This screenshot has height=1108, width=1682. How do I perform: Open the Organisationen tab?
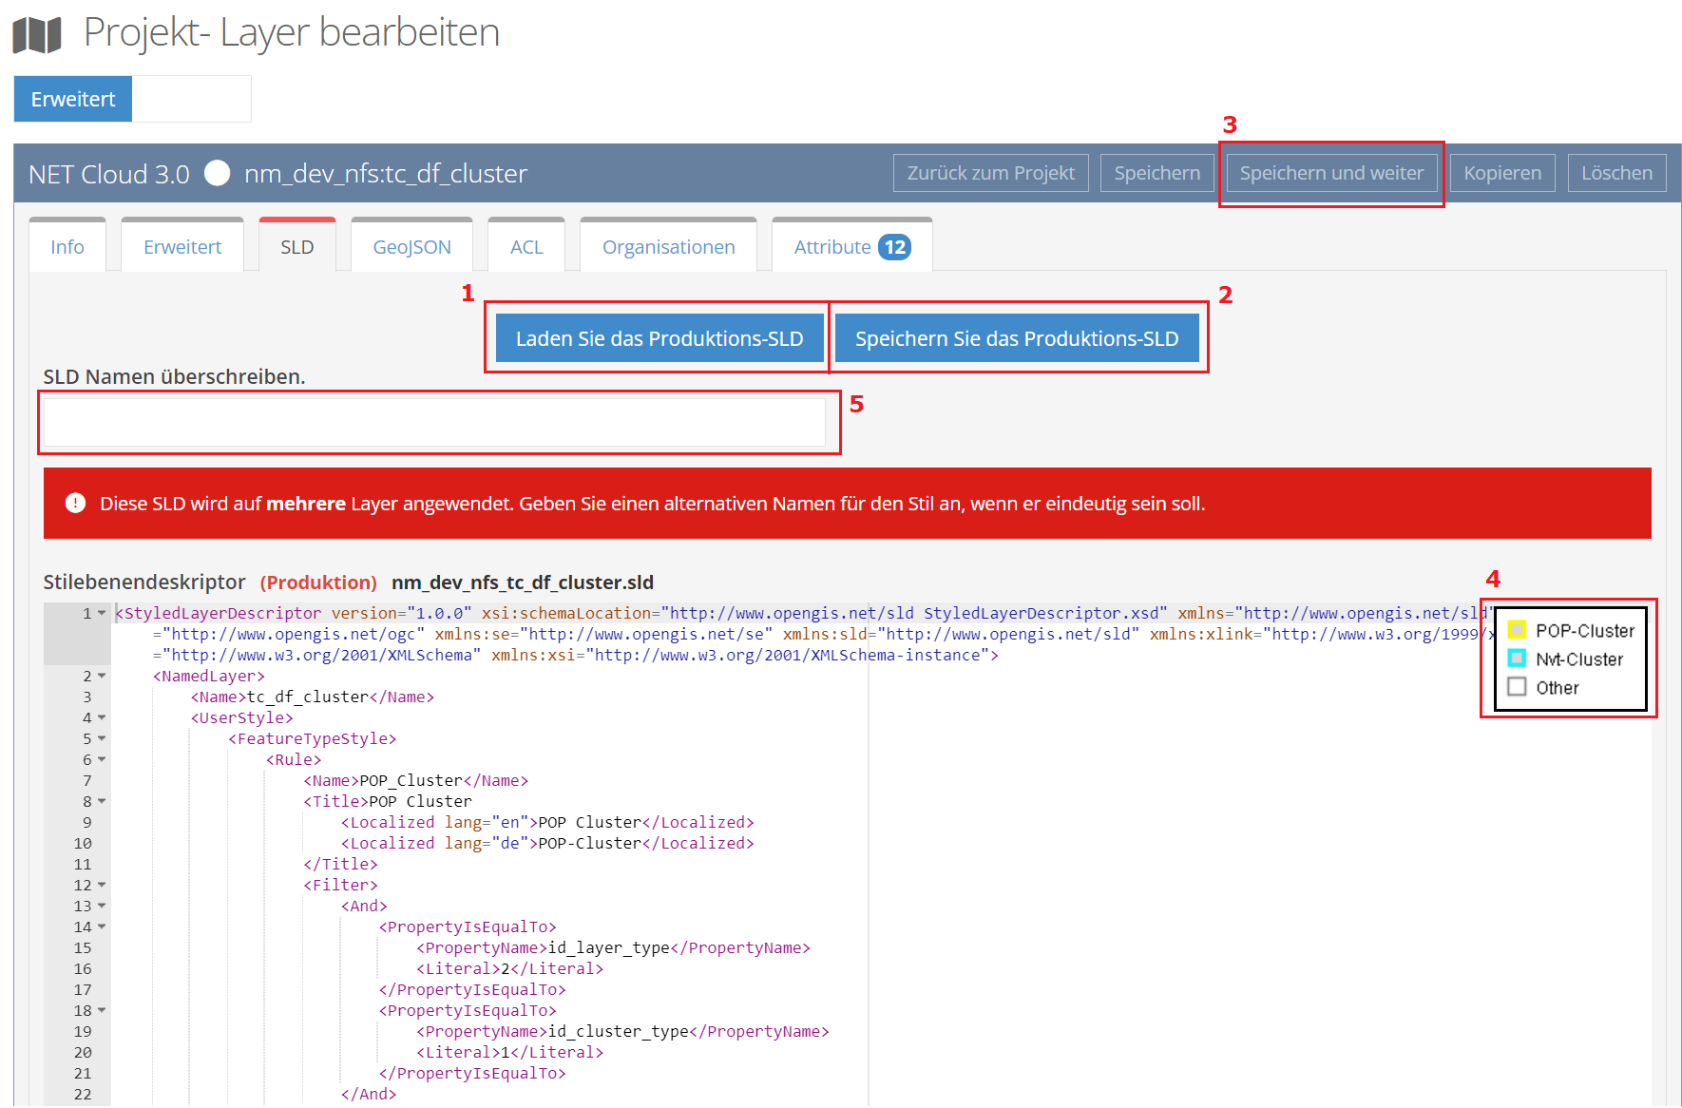668,247
